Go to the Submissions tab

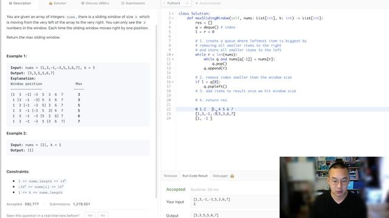click(x=133, y=3)
